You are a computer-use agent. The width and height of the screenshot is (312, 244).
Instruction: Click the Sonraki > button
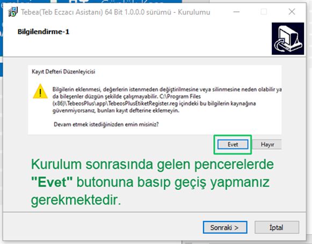pos(225,227)
